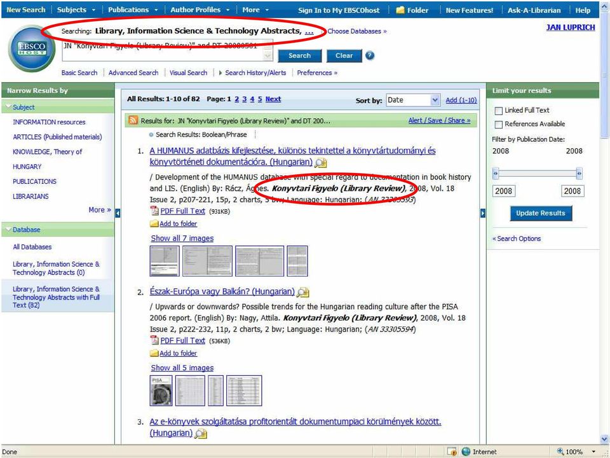The height and width of the screenshot is (458, 610).
Task: Preview icon next to HUMANUS adatbázis title
Action: pyautogui.click(x=321, y=163)
